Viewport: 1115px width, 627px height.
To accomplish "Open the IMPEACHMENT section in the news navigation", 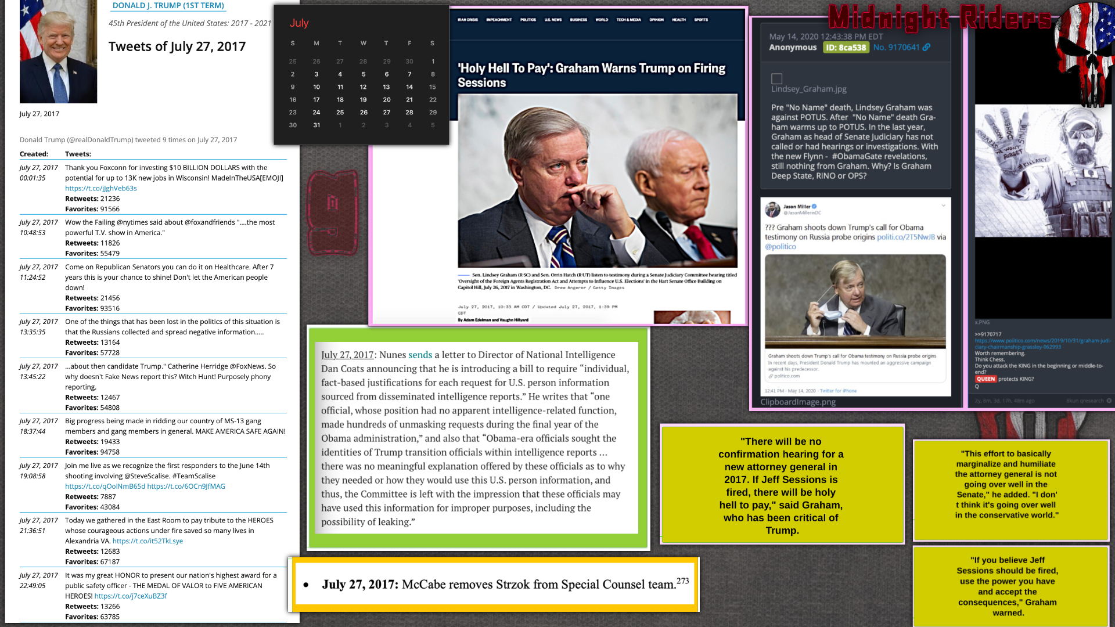I will (x=499, y=20).
